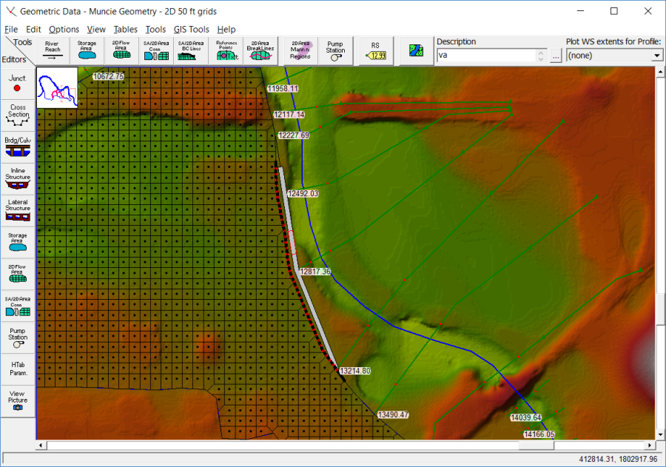The image size is (666, 467).
Task: Open the Tables menu
Action: tap(125, 29)
